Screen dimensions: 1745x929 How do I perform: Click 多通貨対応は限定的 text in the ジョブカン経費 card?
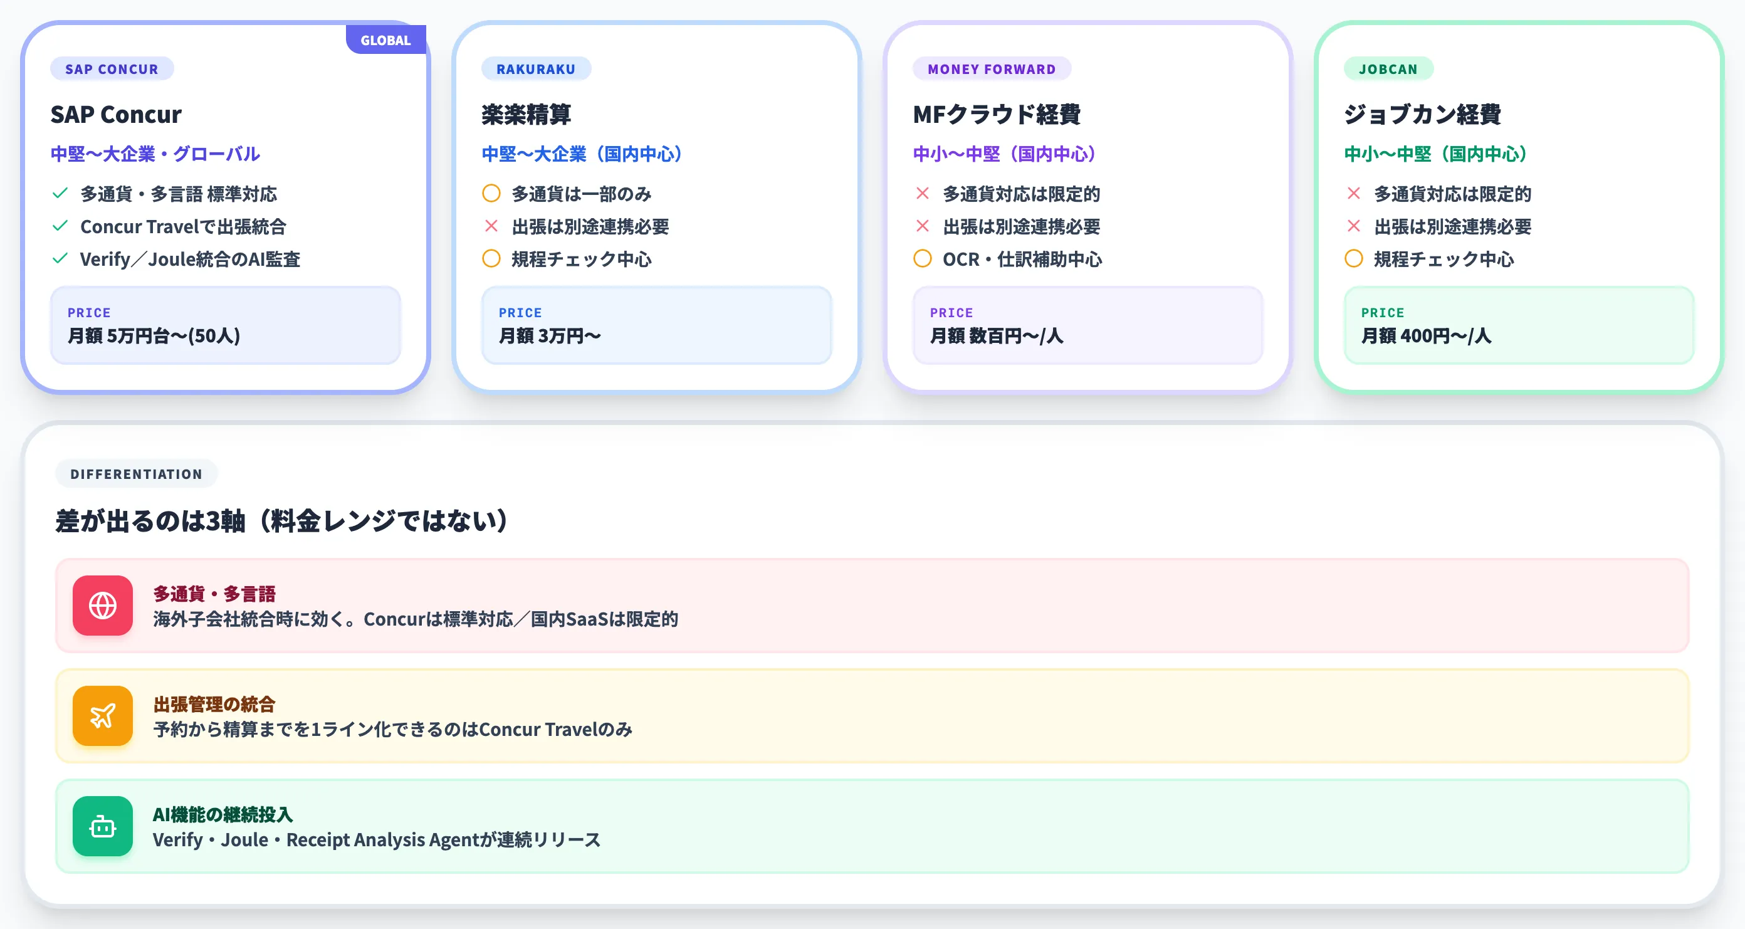point(1452,194)
